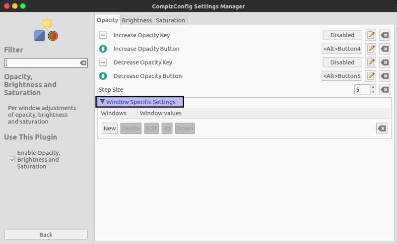Click the Window values column header
The height and width of the screenshot is (244, 397).
pyautogui.click(x=160, y=113)
